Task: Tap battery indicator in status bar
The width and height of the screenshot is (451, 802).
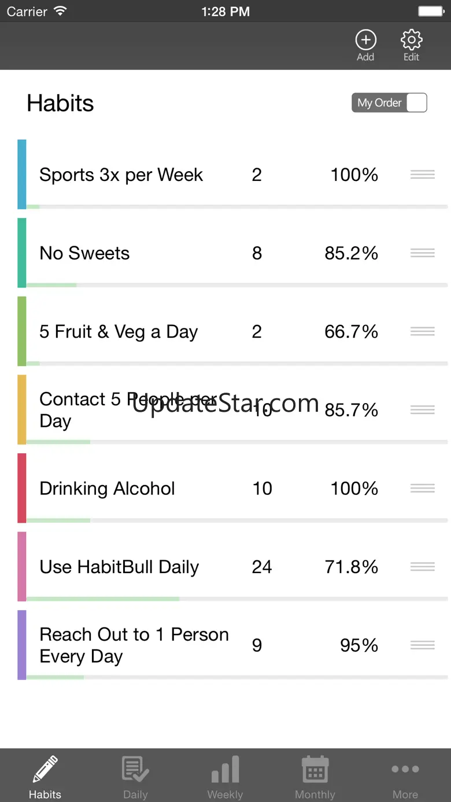Action: [430, 11]
